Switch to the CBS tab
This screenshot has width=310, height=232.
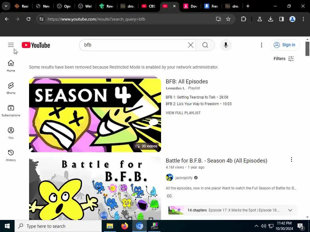click(x=148, y=6)
